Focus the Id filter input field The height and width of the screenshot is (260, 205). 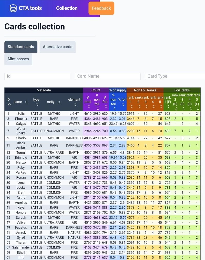(37, 76)
